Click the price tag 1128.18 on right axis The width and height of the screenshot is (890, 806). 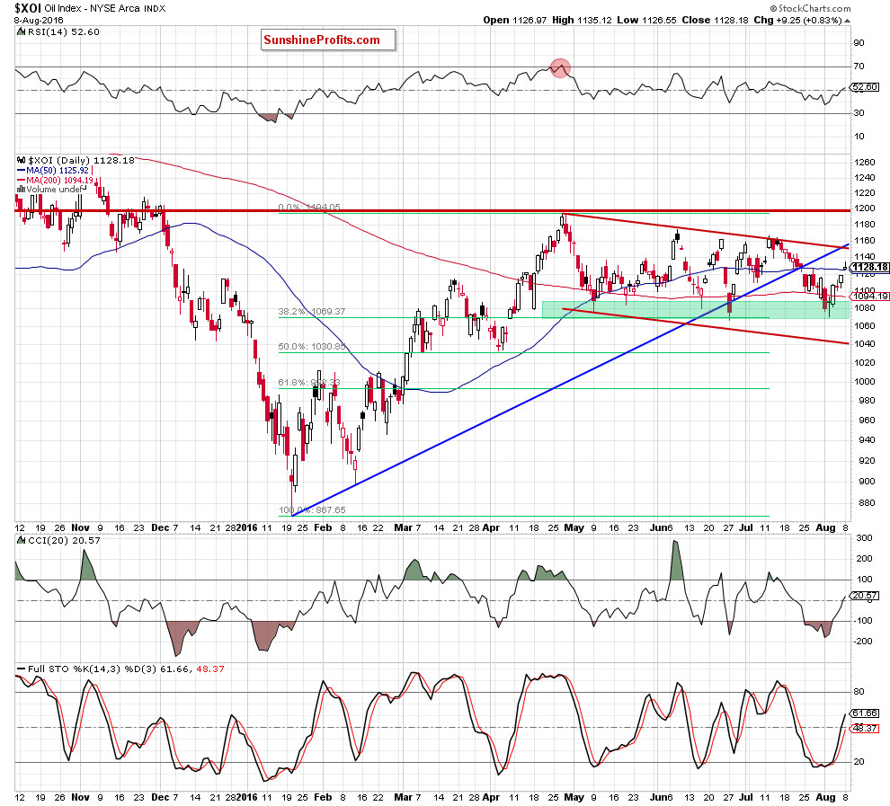tap(870, 267)
